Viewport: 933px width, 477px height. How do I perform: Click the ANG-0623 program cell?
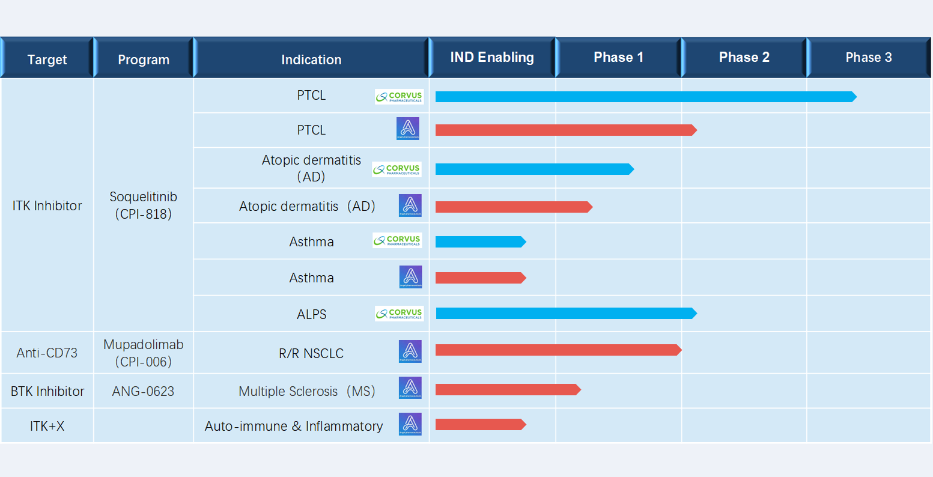(x=144, y=391)
